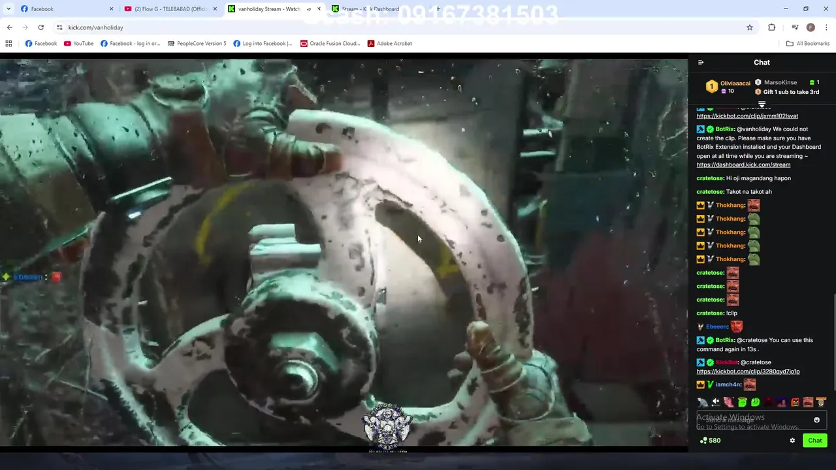Image resolution: width=836 pixels, height=470 pixels.
Task: Click the chat panel scrollbar
Action: 833,344
